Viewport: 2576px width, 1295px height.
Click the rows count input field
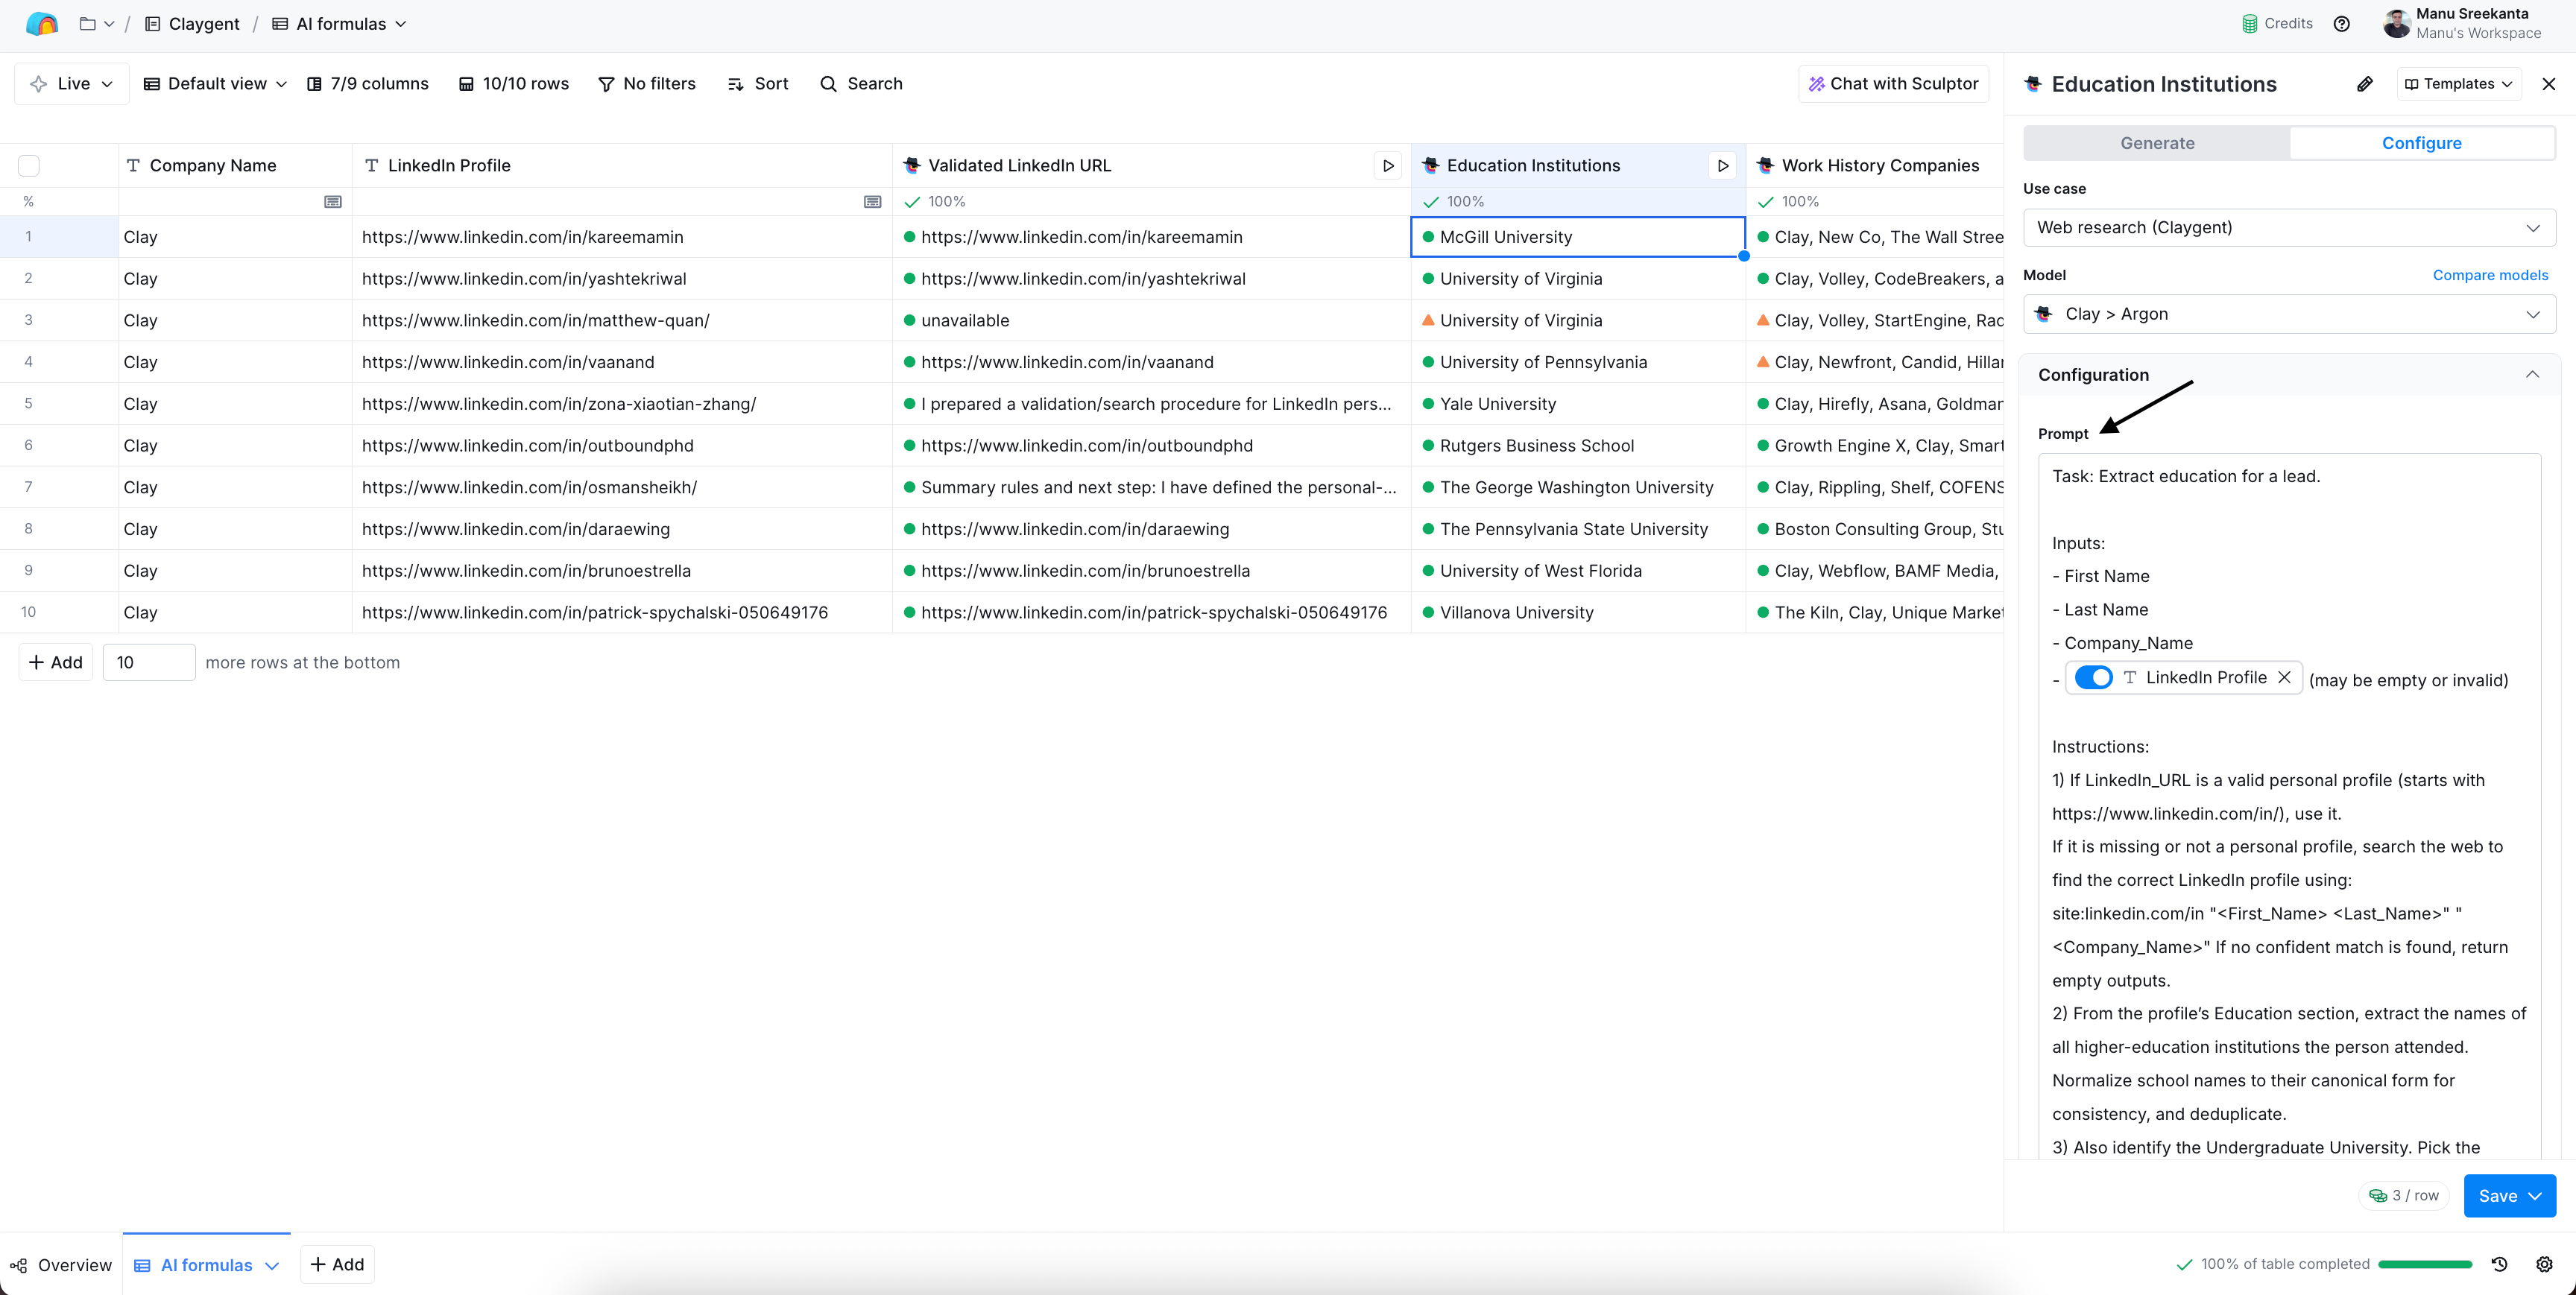(148, 662)
